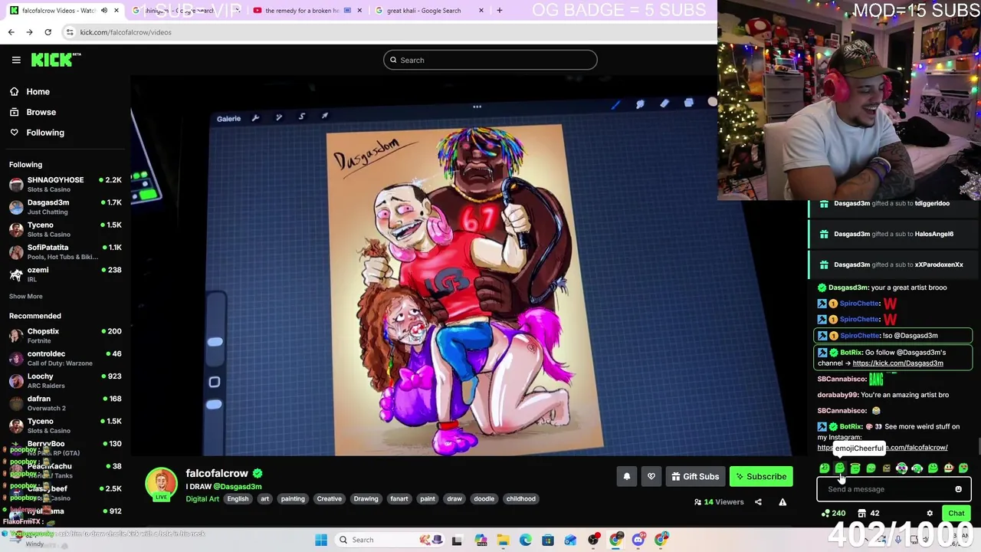This screenshot has height=552, width=981.
Task: Open Microsoft Edge from taskbar
Action: [525, 540]
